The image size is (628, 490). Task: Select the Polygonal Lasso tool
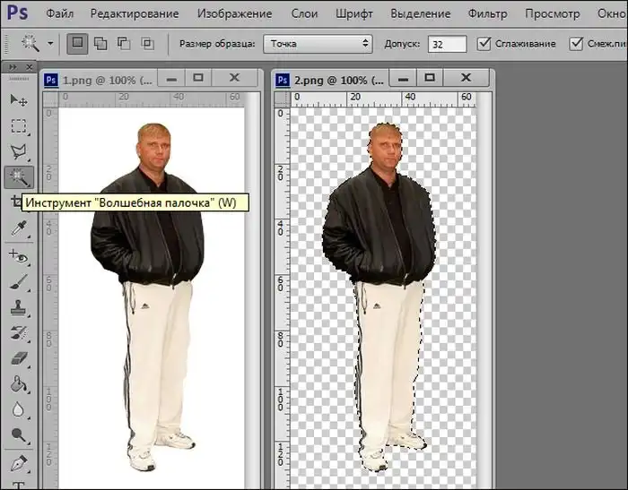[x=18, y=150]
